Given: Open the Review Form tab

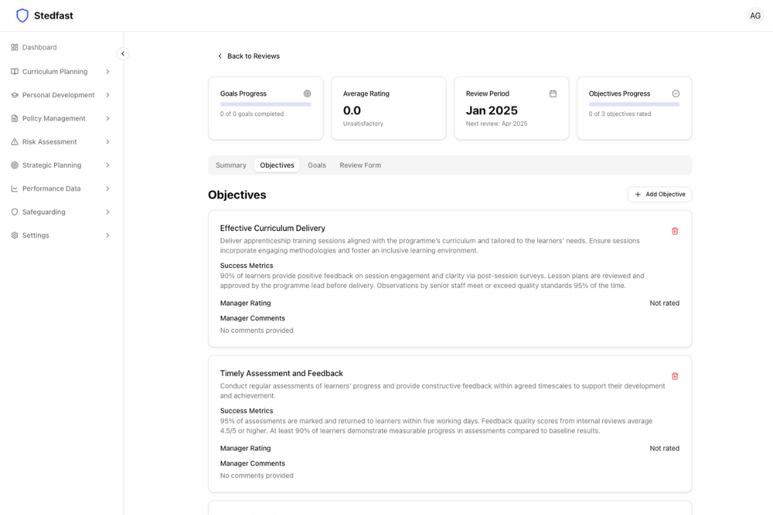Looking at the screenshot, I should 360,165.
